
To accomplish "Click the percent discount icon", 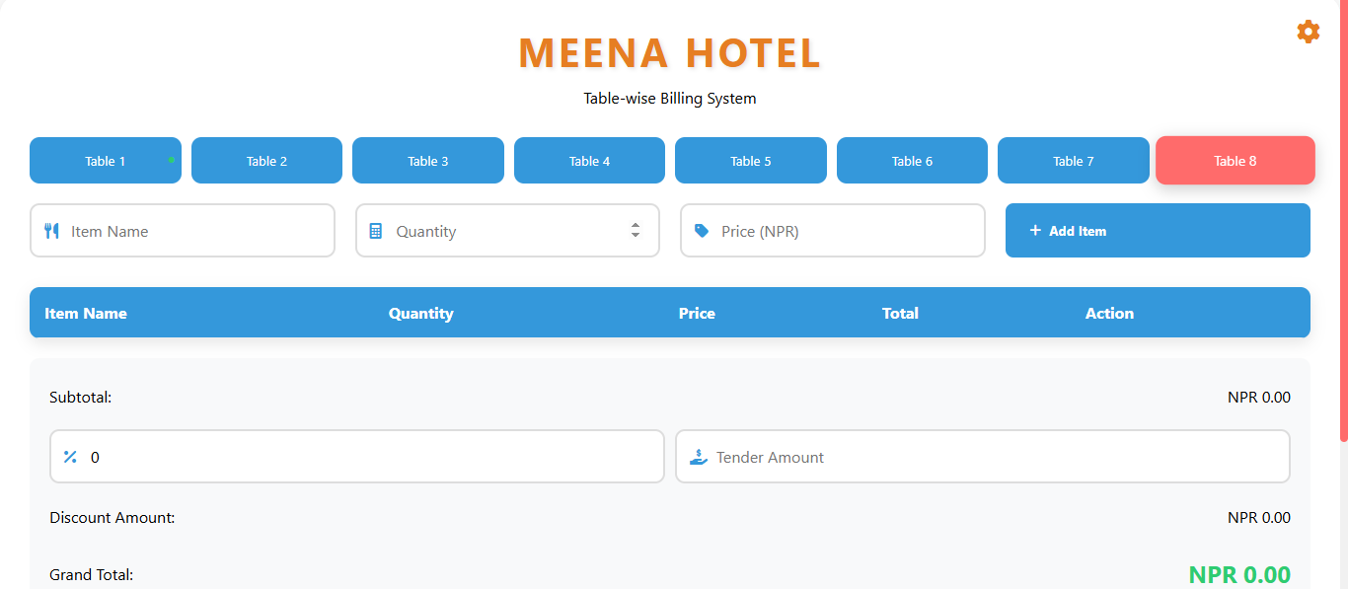I will (70, 457).
